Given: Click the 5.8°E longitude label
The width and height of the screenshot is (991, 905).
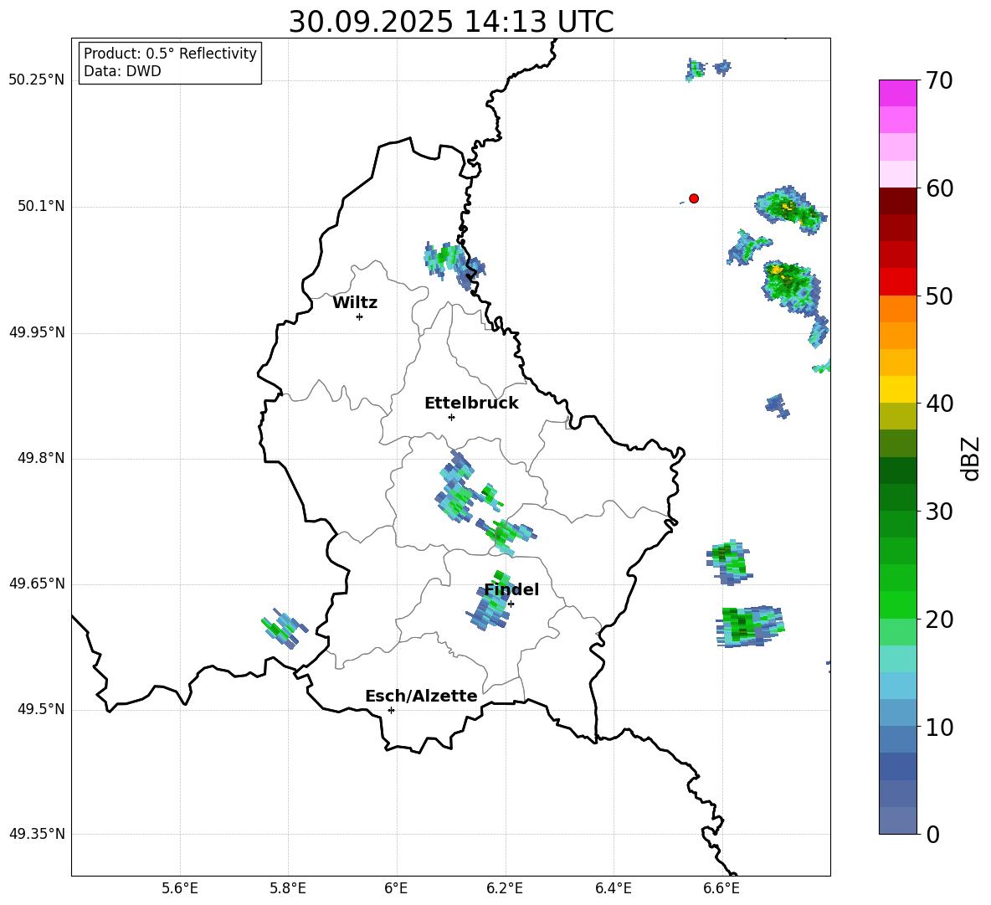Looking at the screenshot, I should point(288,888).
